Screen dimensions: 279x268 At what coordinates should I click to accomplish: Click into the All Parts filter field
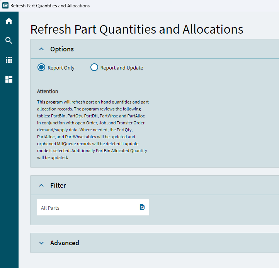point(87,208)
